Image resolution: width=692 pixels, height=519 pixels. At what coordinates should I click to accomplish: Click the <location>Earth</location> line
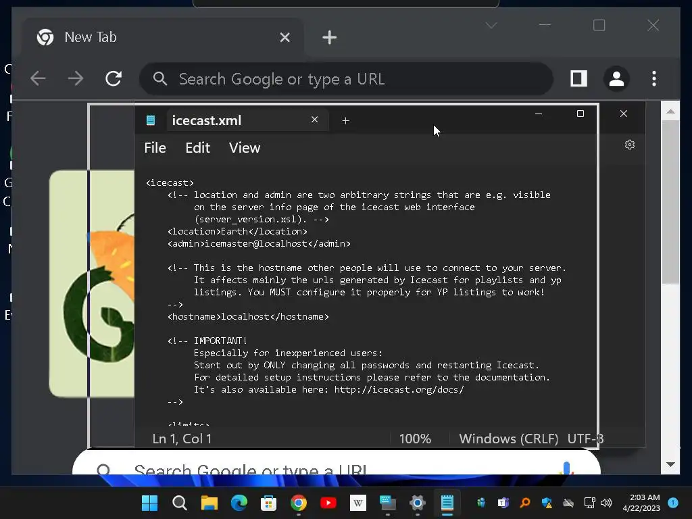tap(237, 231)
